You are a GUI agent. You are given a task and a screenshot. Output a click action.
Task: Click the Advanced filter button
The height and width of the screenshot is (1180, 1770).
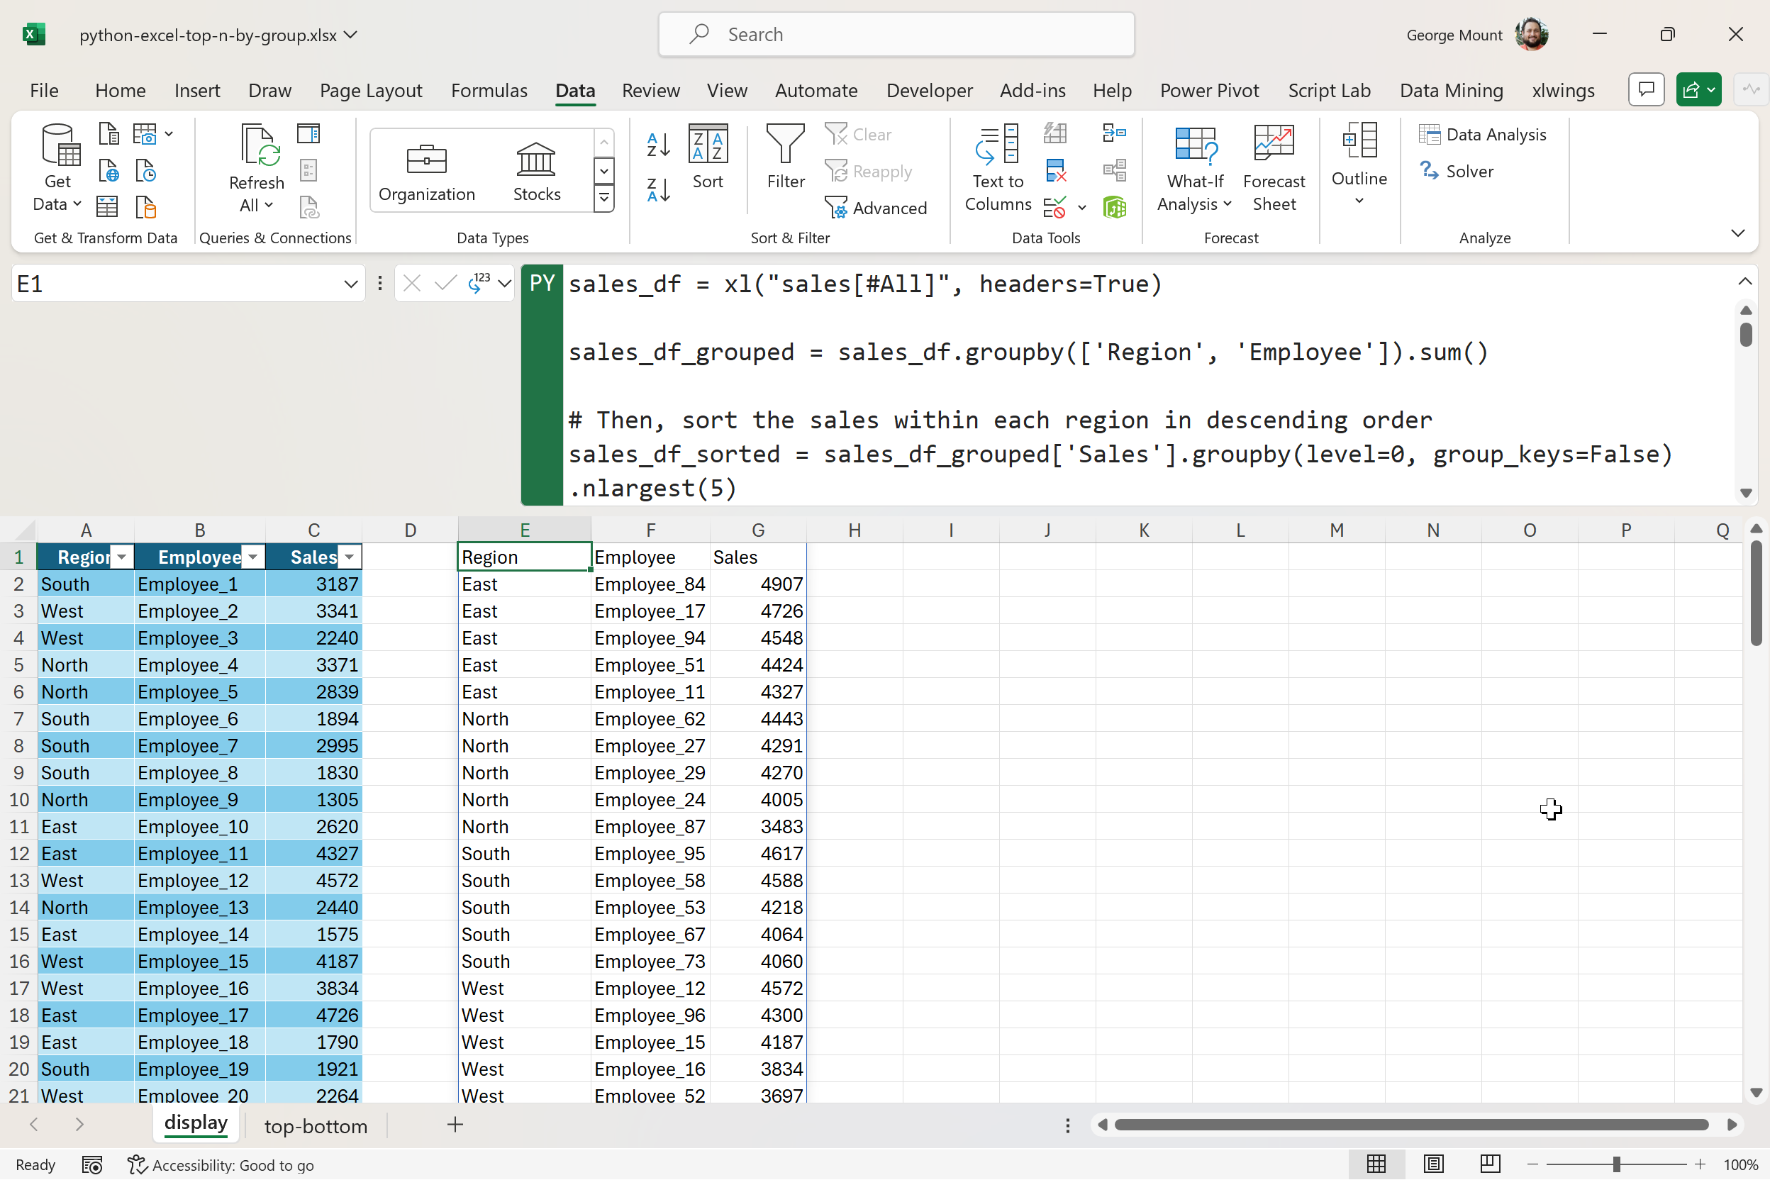click(876, 208)
